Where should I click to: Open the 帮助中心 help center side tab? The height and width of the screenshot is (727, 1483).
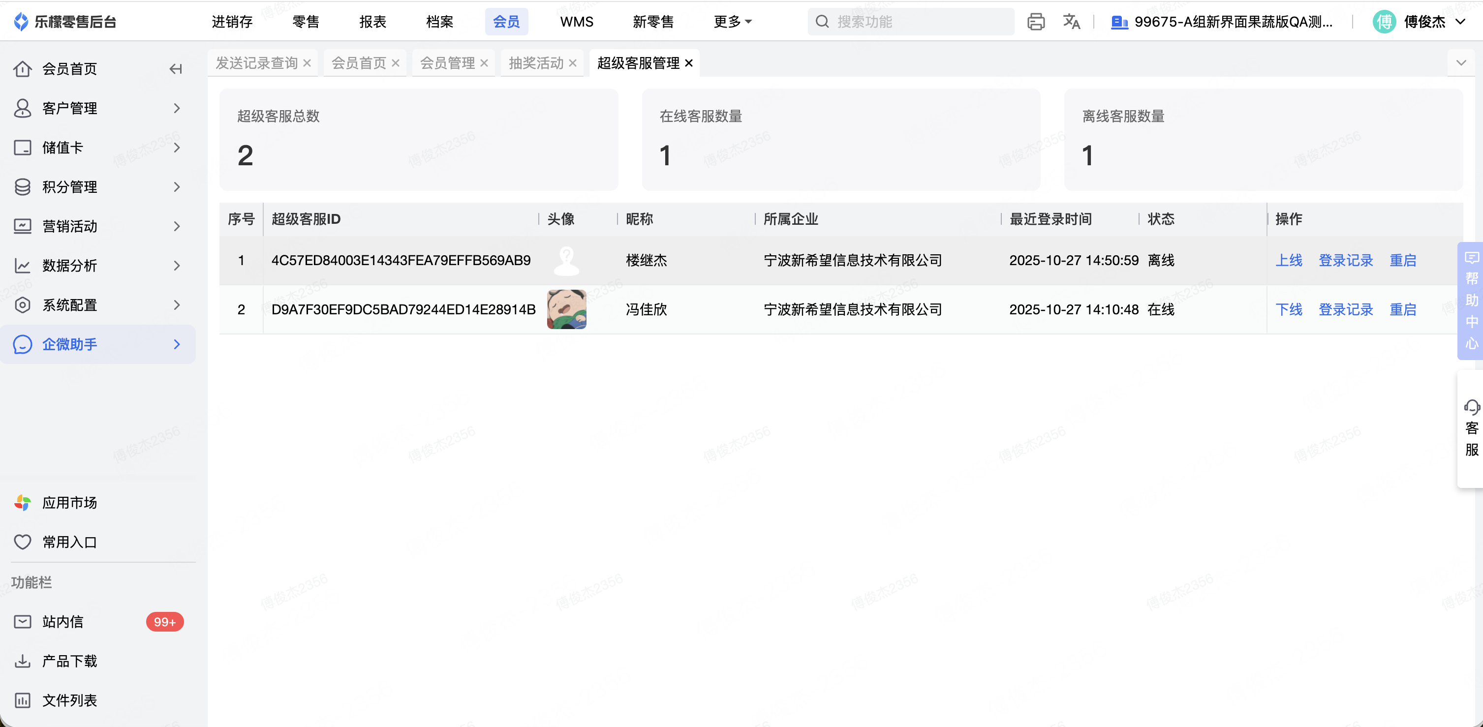click(1471, 301)
